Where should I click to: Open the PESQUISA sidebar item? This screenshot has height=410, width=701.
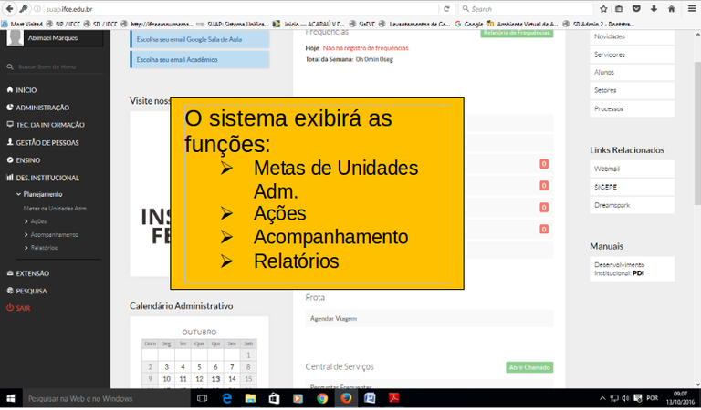(x=30, y=291)
